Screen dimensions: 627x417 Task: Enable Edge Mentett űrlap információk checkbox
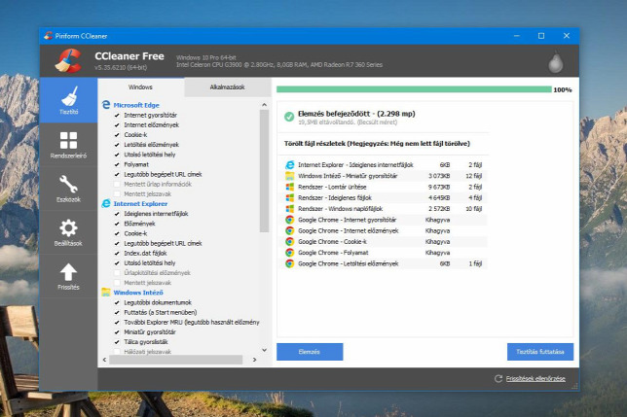point(117,184)
